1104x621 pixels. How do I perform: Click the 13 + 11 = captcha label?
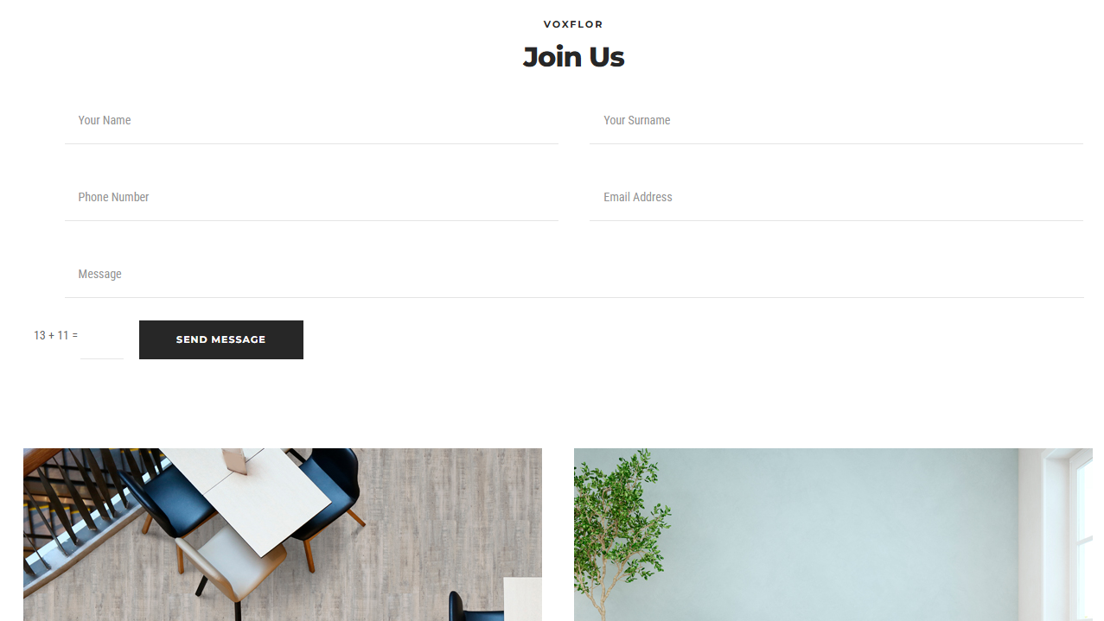click(x=55, y=335)
